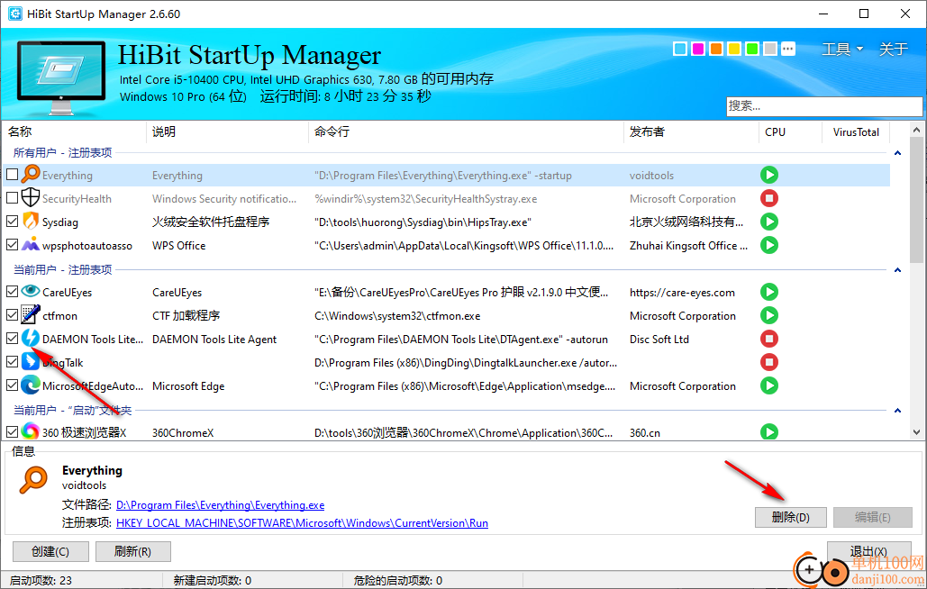Click the Microsoft Edge icon in list
The width and height of the screenshot is (927, 589).
click(x=30, y=385)
